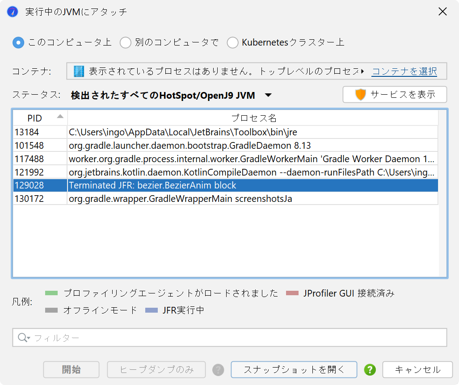This screenshot has height=385, width=459.
Task: Select the GradleDaemon 8.13 process row
Action: 226,146
